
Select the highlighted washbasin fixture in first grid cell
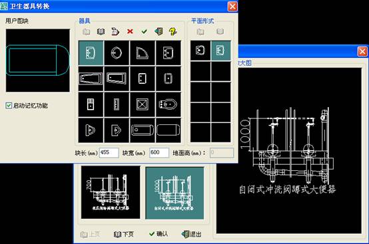(91, 53)
